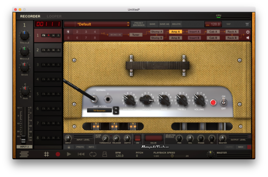
Task: Toggle the metronome icon
Action: [105, 154]
